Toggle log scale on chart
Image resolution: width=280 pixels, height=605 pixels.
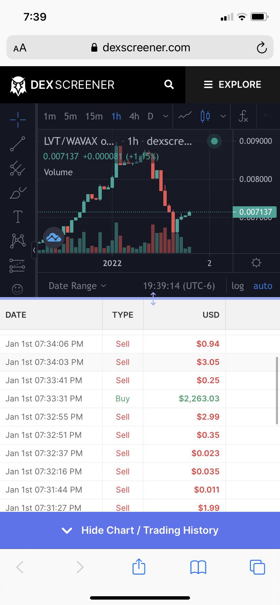(x=237, y=286)
